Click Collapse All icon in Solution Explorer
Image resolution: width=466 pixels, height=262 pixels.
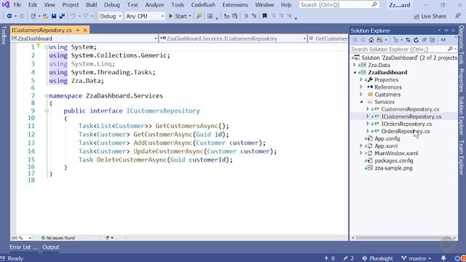pos(424,40)
